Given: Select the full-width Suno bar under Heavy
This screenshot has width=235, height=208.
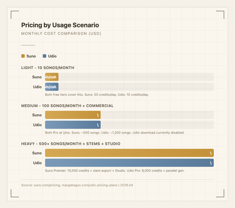Looking at the screenshot, I should click(129, 153).
